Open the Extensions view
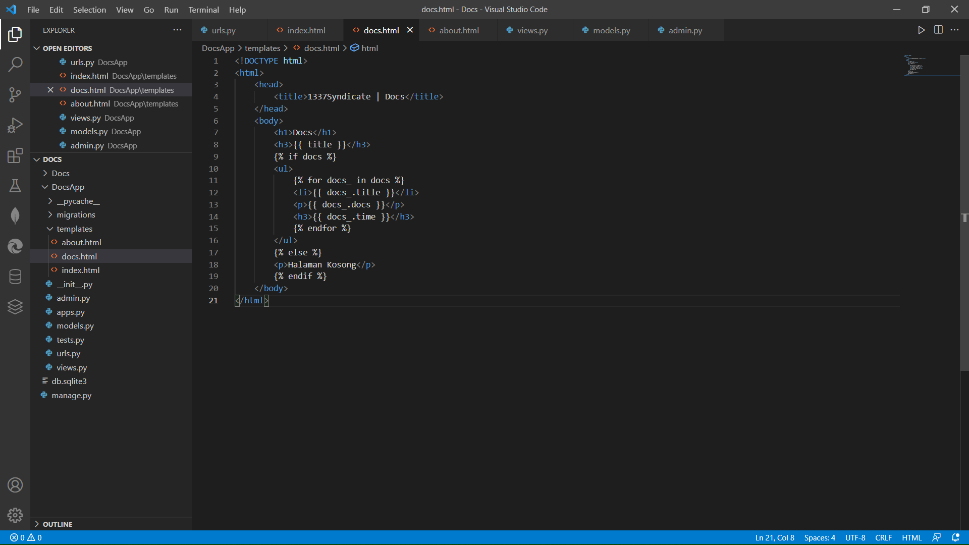Image resolution: width=969 pixels, height=545 pixels. pos(15,155)
